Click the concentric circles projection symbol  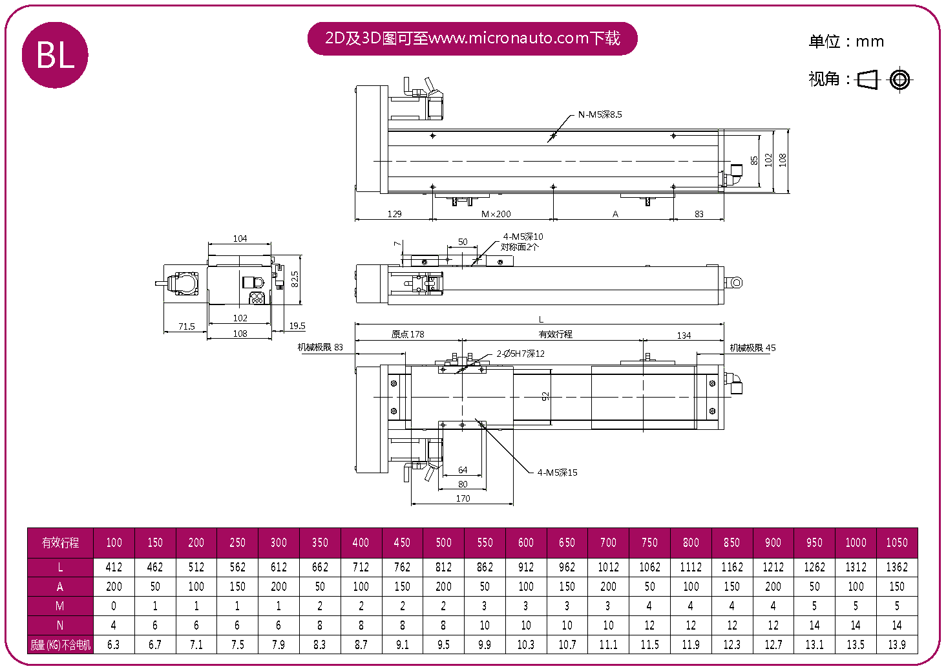tap(899, 80)
